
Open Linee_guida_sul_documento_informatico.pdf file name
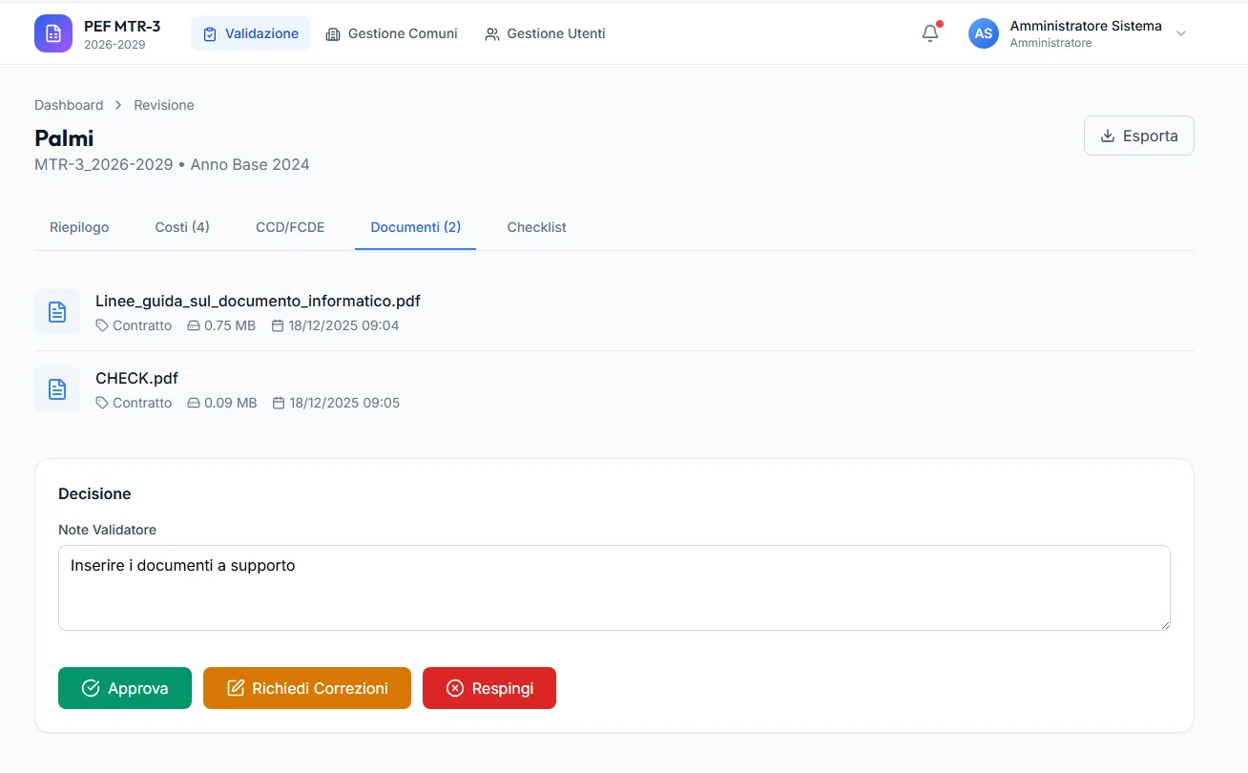click(x=258, y=301)
